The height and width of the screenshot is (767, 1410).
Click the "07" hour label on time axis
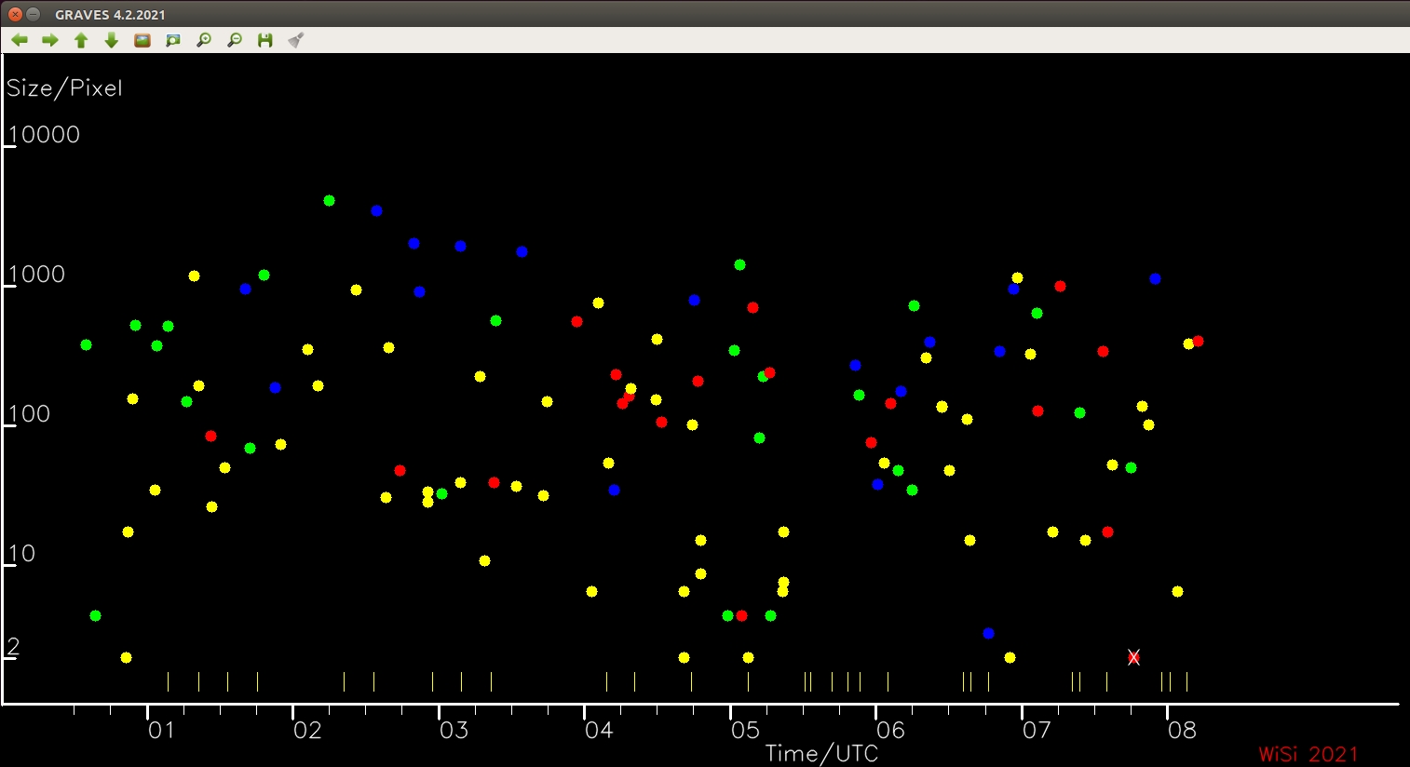click(1037, 730)
